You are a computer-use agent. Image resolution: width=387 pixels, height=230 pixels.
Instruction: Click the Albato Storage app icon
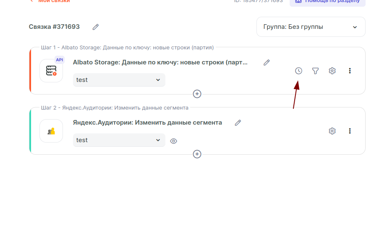51,71
